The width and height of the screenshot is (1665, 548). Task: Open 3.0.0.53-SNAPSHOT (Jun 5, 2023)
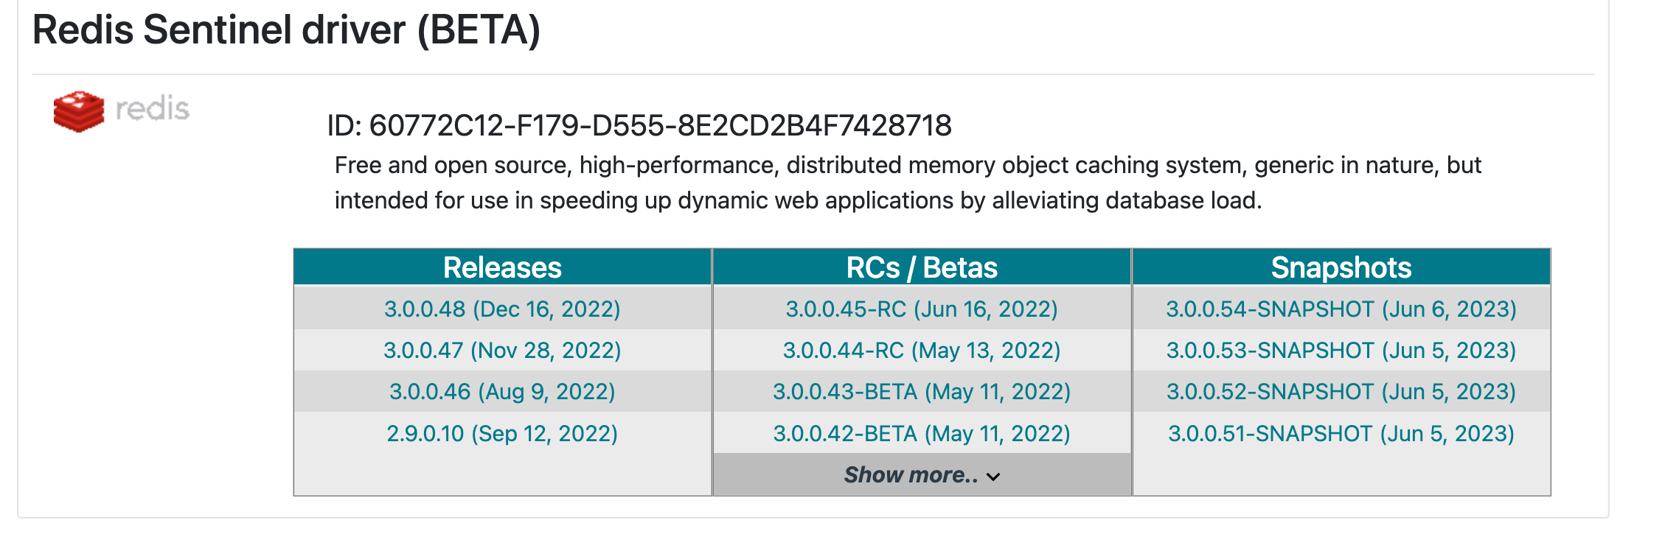click(1341, 350)
